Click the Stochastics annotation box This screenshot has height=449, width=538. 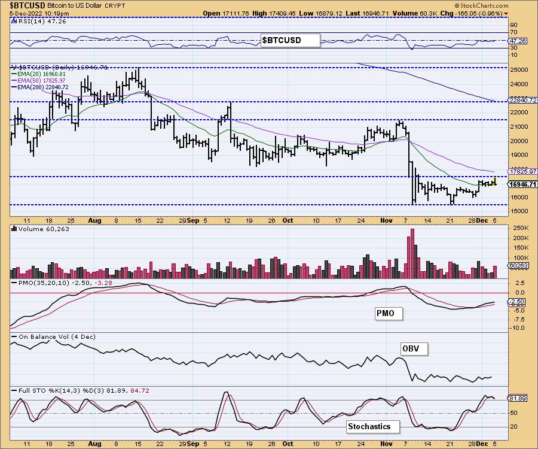(x=373, y=427)
